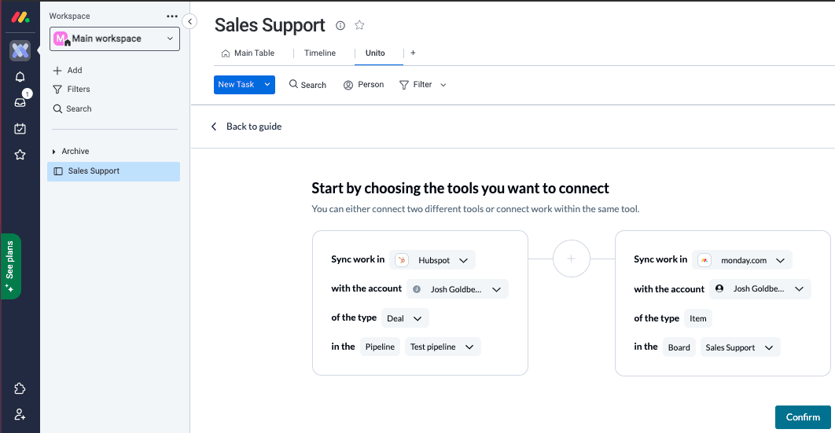The width and height of the screenshot is (835, 433).
Task: Click the Person filter
Action: click(364, 85)
